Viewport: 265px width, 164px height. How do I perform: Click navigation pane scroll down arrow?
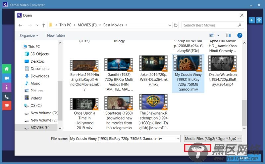pyautogui.click(x=60, y=128)
